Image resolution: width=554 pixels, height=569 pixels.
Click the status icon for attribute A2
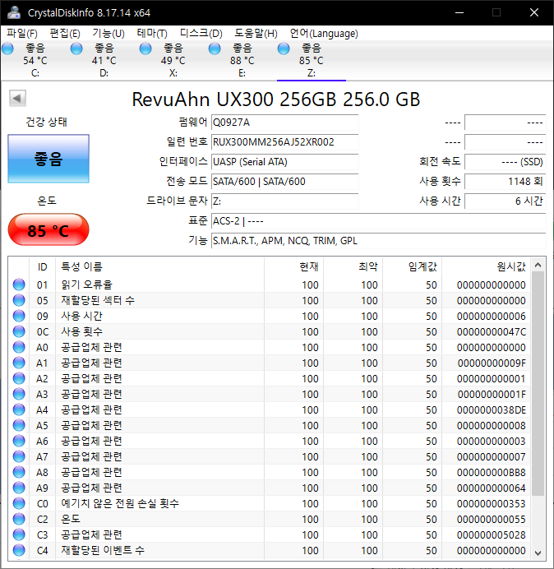[x=19, y=378]
